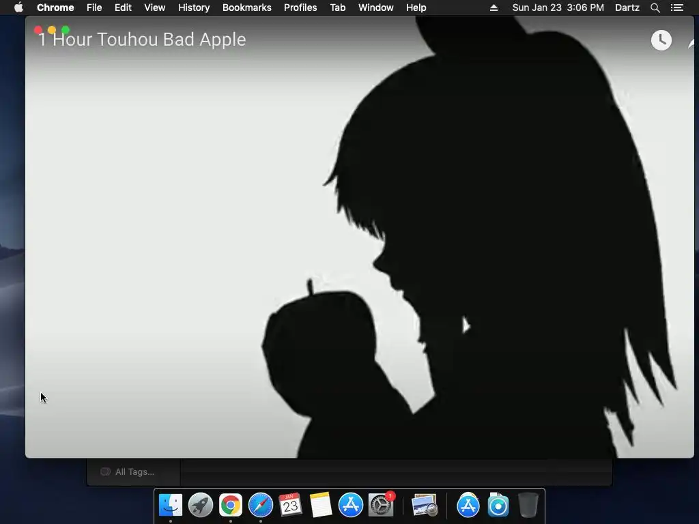Screen dimensions: 699x524
Task: Open Notes app from Dock
Action: point(321,506)
